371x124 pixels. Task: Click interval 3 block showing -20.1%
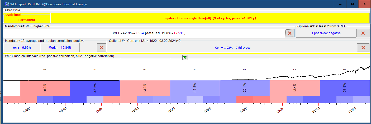click(245, 88)
